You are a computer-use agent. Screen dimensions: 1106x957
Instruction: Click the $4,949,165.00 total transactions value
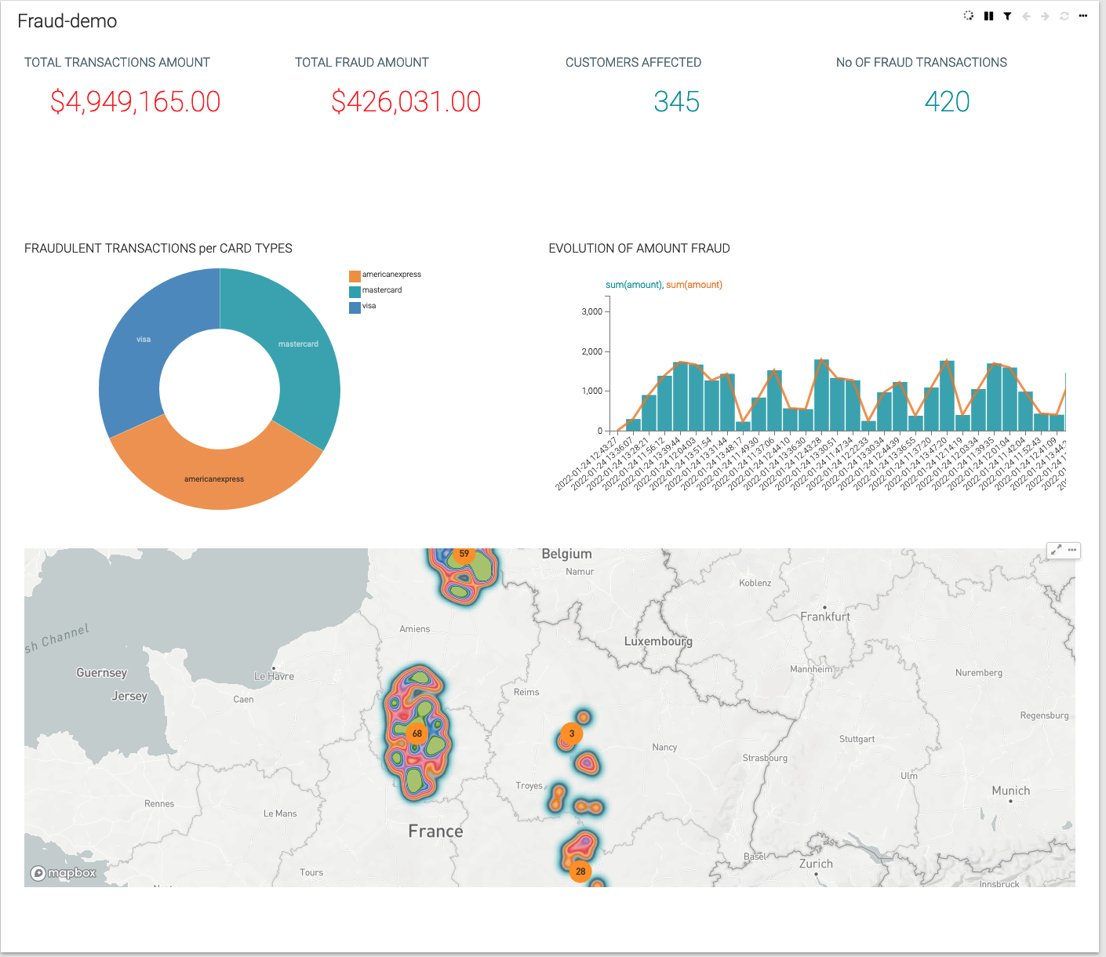click(x=135, y=102)
